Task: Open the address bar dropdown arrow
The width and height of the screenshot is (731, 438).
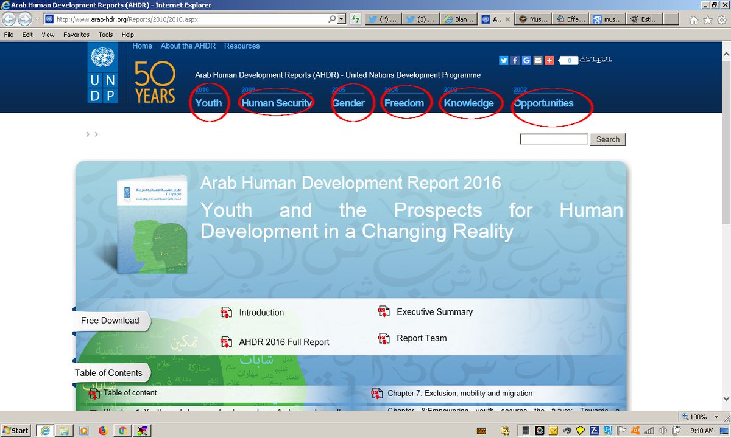Action: pyautogui.click(x=342, y=19)
